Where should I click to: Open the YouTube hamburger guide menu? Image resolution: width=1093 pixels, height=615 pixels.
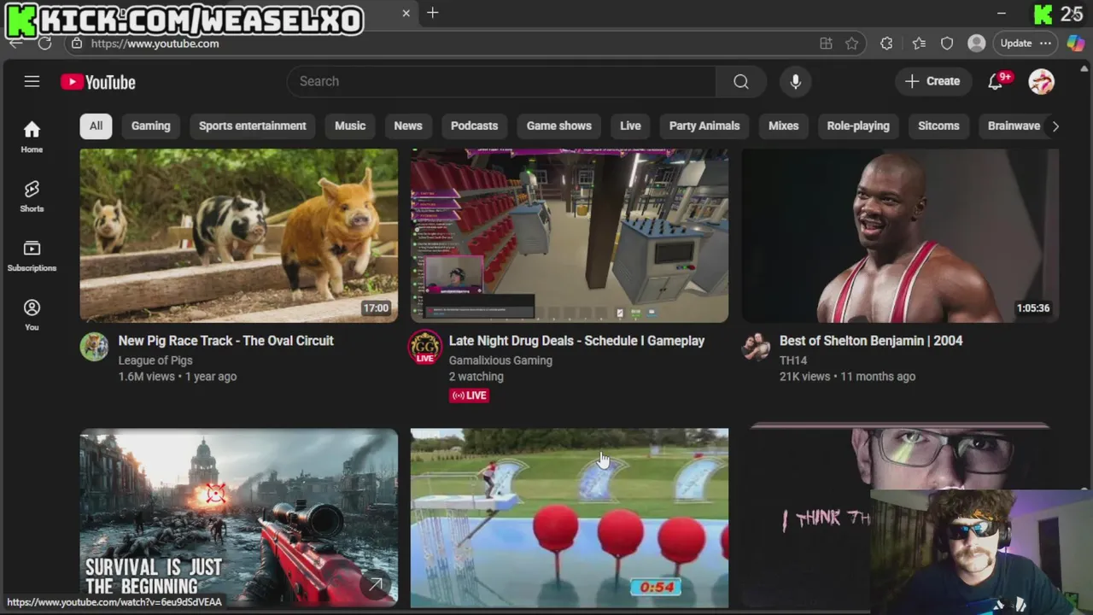click(32, 81)
